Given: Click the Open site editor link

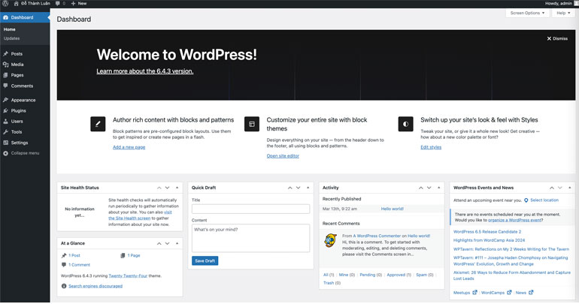Looking at the screenshot, I should (283, 156).
